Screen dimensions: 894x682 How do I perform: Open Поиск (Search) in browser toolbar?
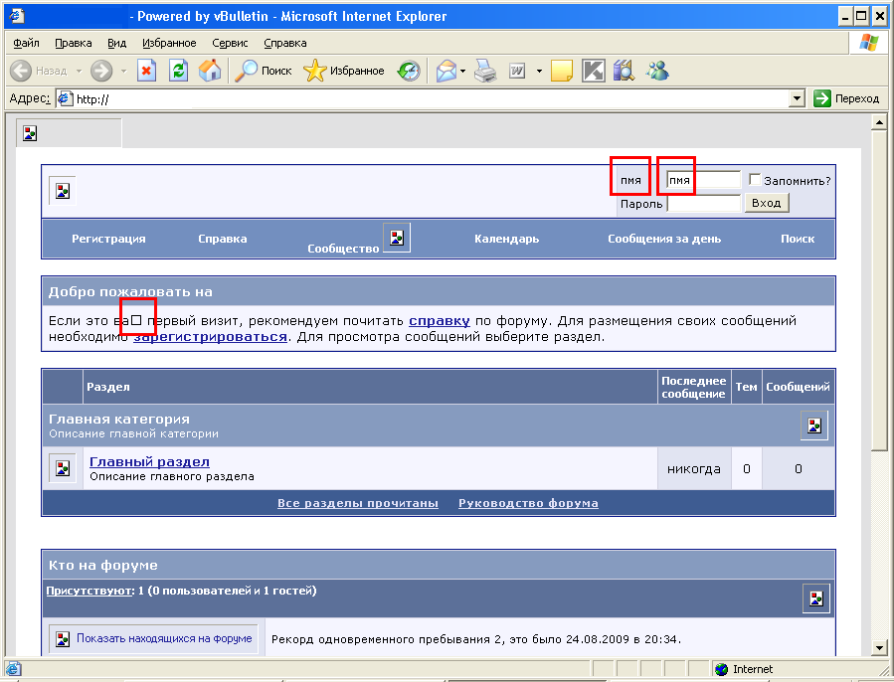point(264,71)
